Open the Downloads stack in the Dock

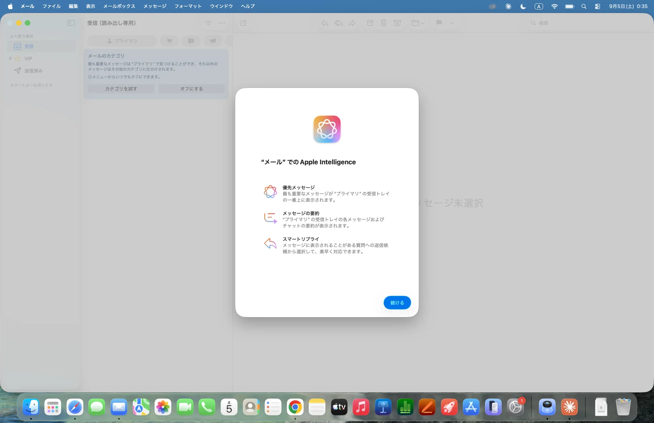pyautogui.click(x=601, y=407)
